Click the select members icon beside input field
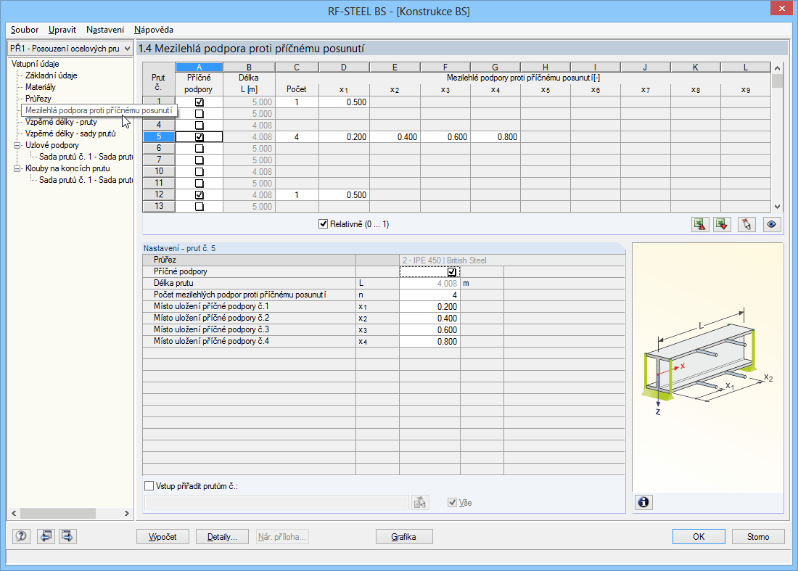The image size is (798, 571). coord(420,503)
